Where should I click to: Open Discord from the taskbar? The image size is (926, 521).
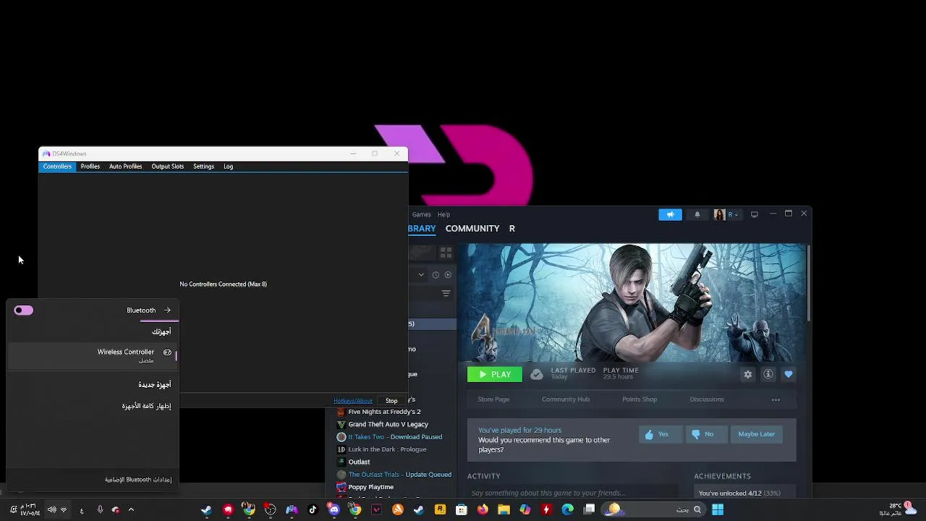point(334,509)
